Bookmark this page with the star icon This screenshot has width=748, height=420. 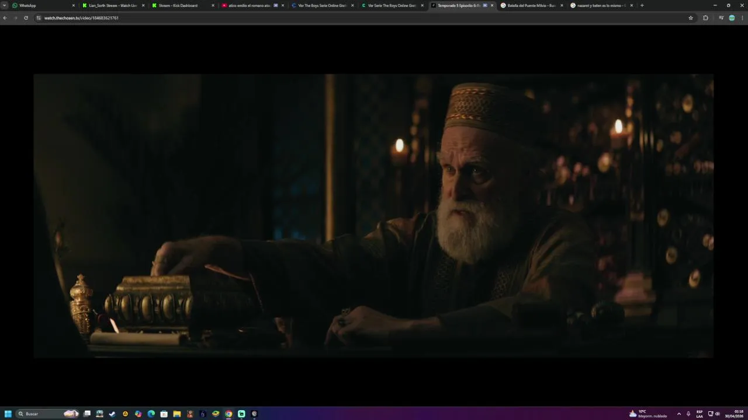pos(691,18)
